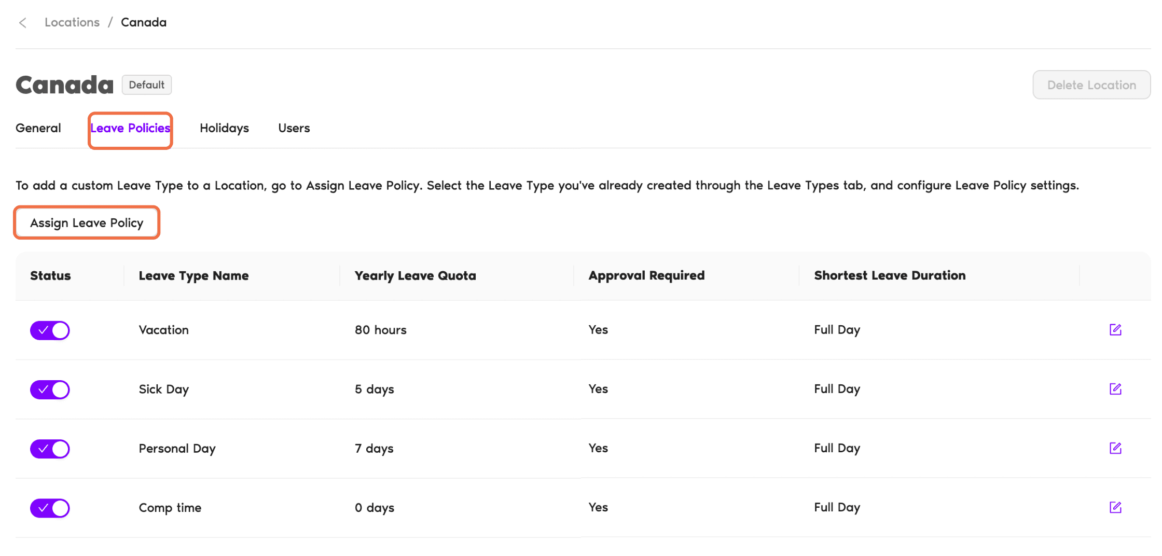The image size is (1162, 556).
Task: Click the Shortest Leave Duration column header
Action: click(x=890, y=275)
